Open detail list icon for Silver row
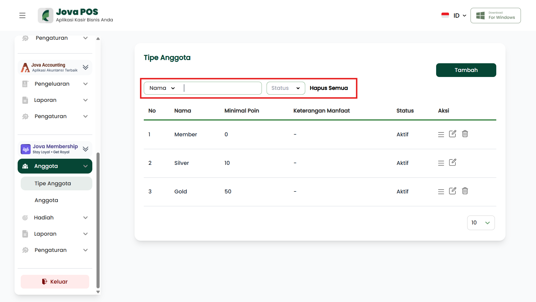Viewport: 536px width, 302px height. click(441, 163)
